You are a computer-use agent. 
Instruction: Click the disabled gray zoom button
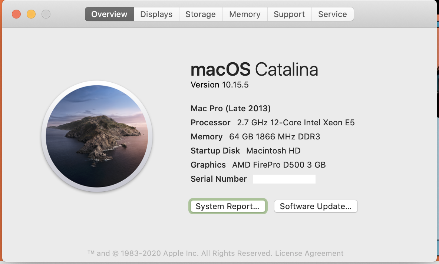click(46, 14)
